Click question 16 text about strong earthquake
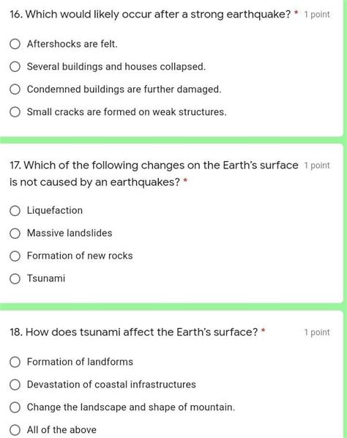Viewport: 347px width, 438px height. coord(150,15)
